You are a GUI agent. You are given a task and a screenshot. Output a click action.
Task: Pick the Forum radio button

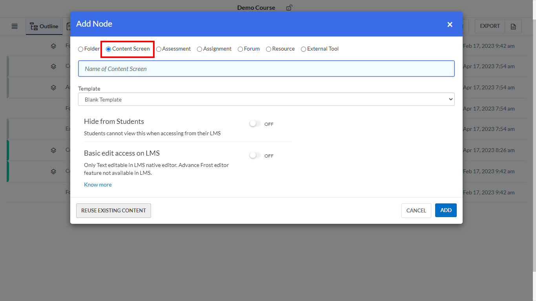click(x=240, y=49)
